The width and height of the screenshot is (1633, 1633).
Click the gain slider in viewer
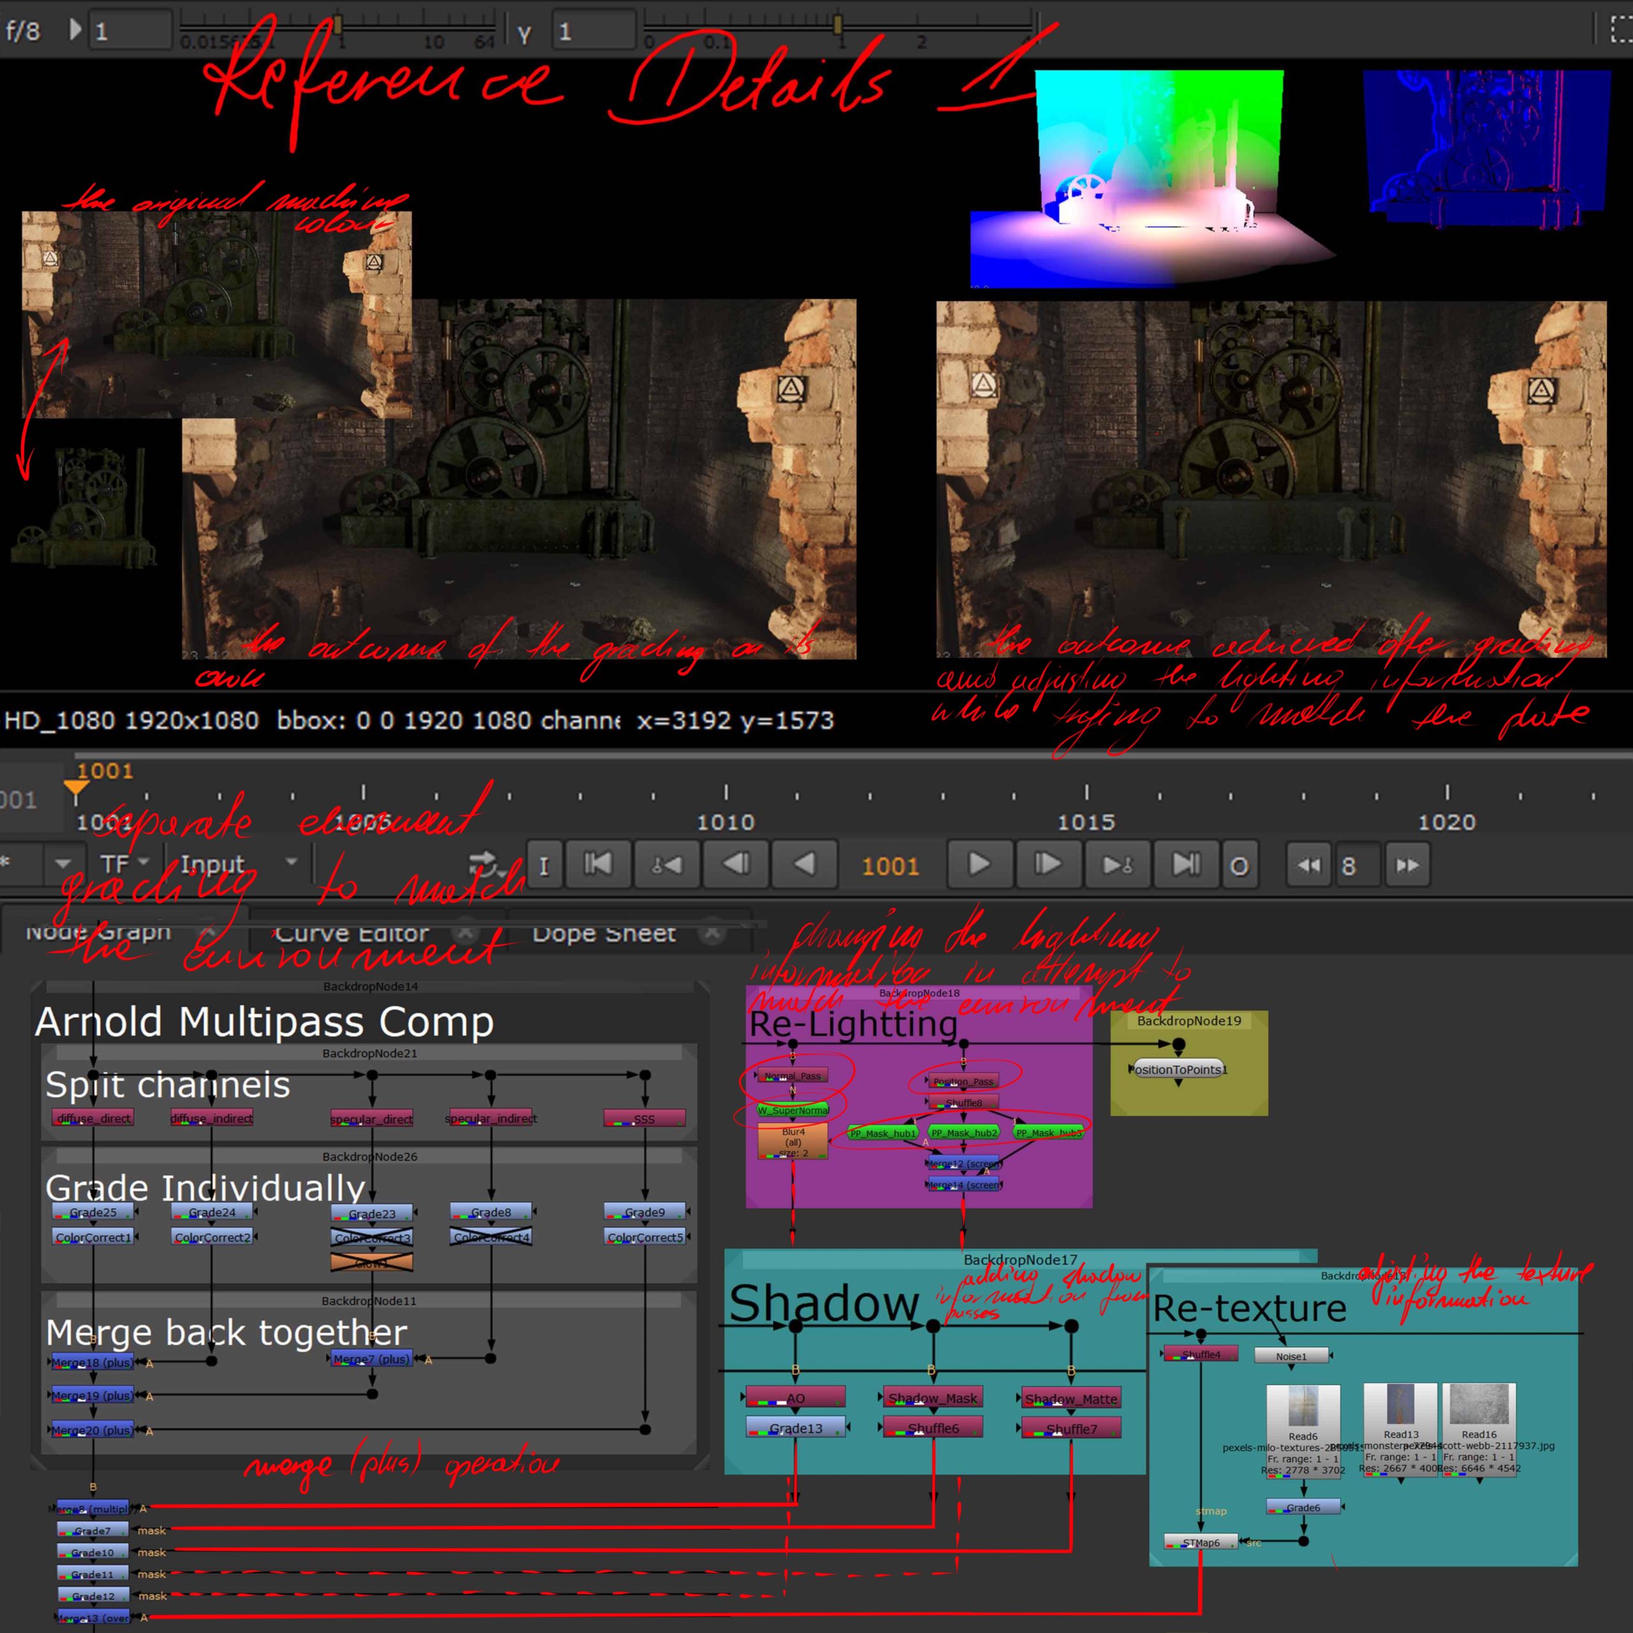tap(338, 24)
